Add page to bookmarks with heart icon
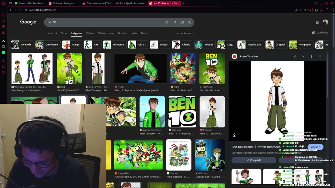Image resolution: width=335 pixels, height=188 pixels. tap(310, 10)
